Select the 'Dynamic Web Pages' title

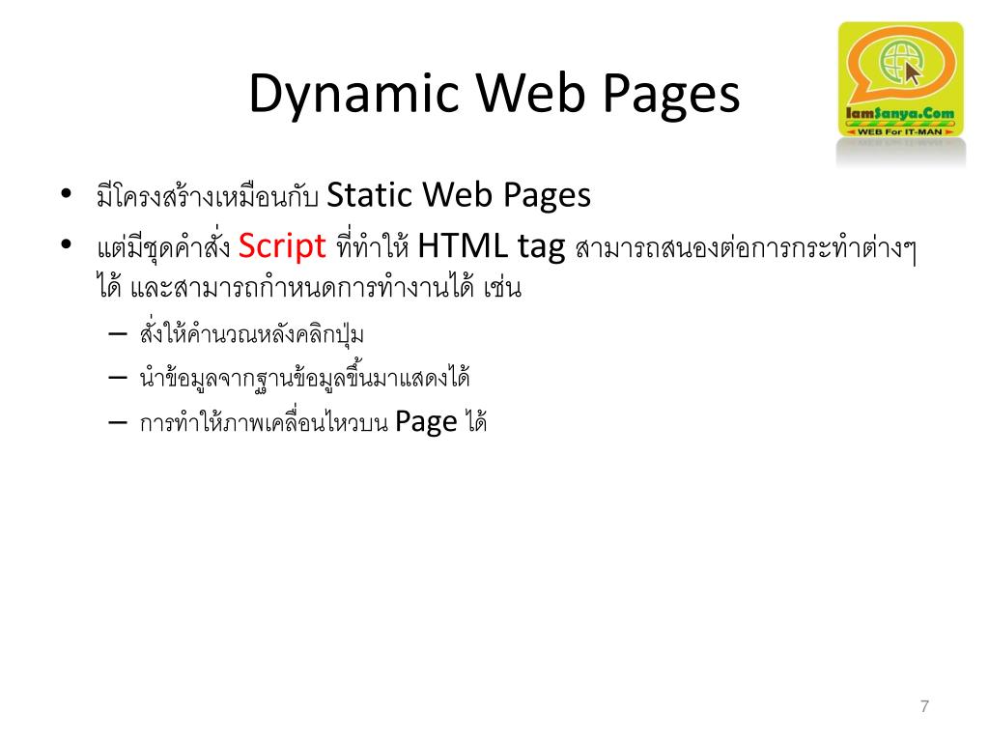(x=494, y=94)
